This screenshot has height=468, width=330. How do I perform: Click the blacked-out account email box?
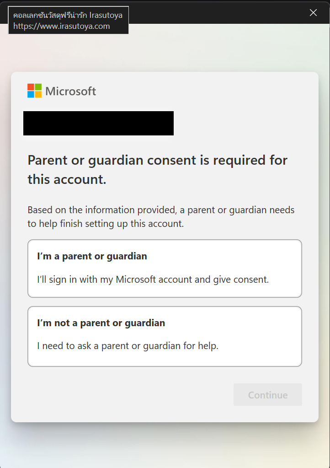point(98,123)
